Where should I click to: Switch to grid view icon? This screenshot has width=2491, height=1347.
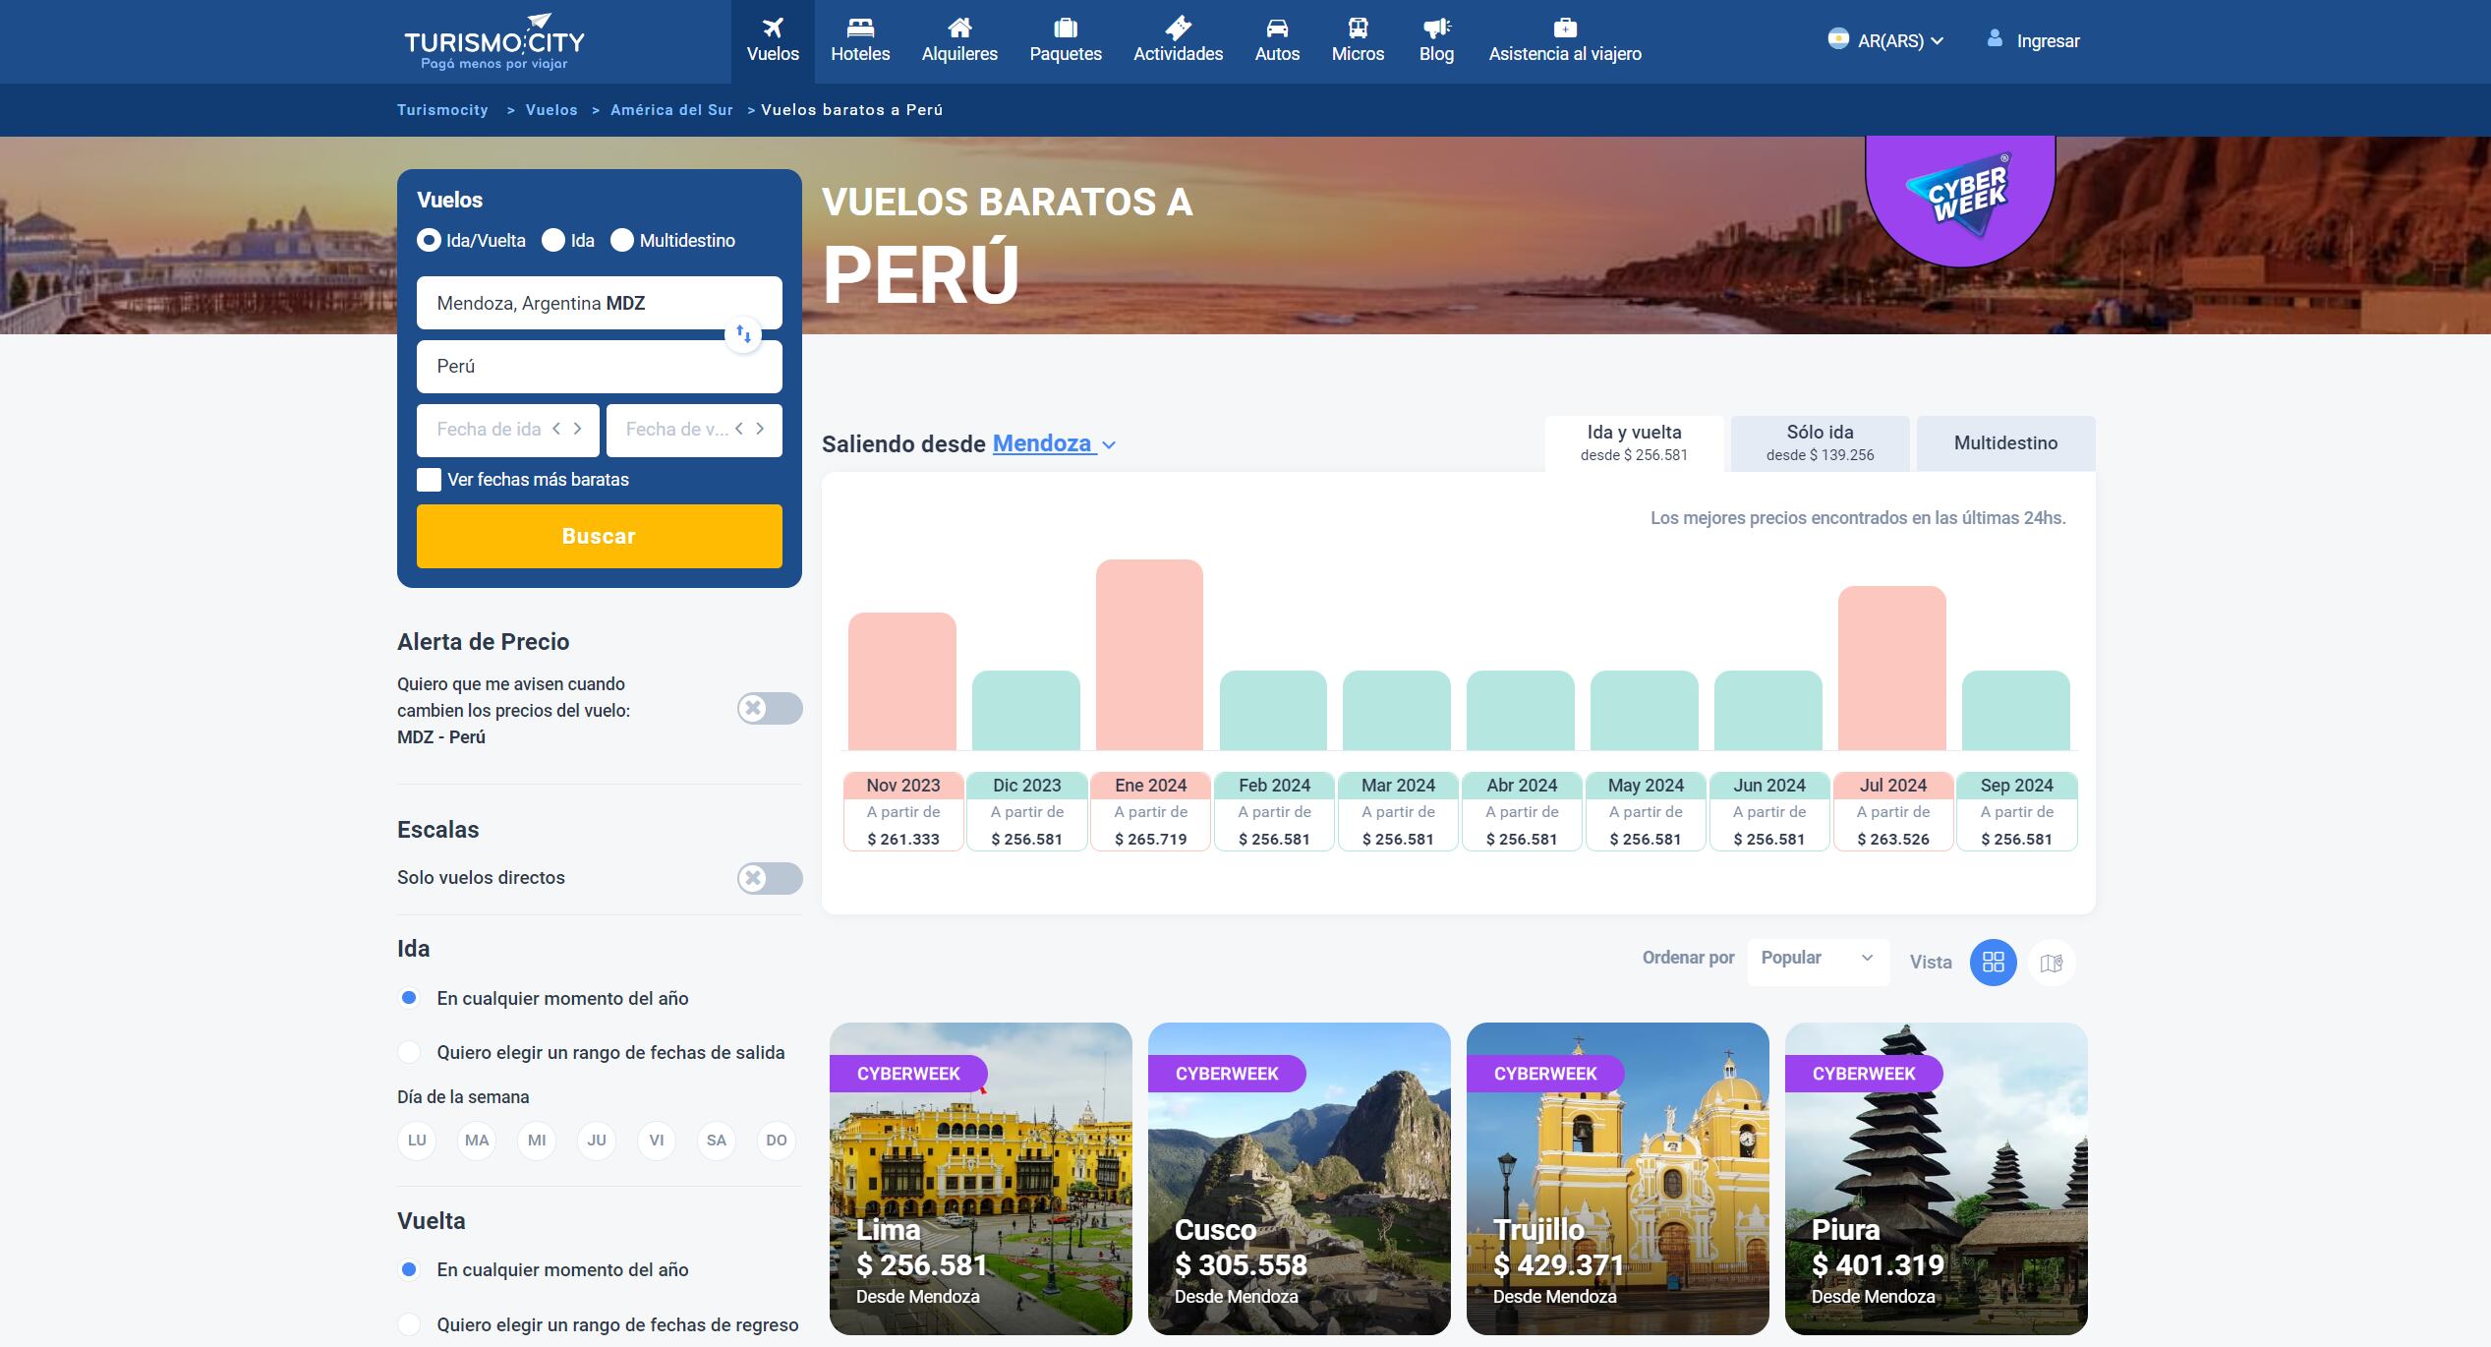1993,962
